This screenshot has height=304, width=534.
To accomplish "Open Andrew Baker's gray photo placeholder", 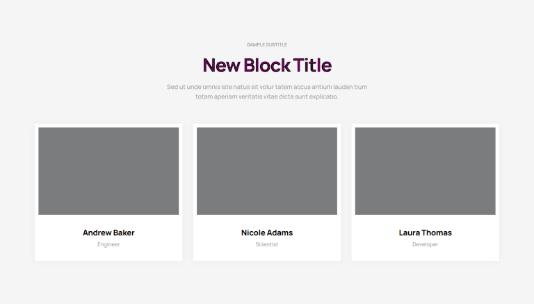I will (x=108, y=171).
